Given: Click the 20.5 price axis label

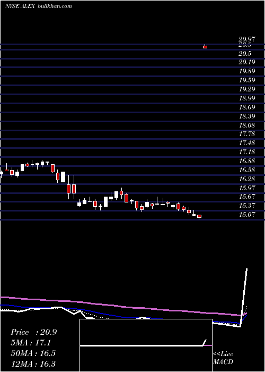Looking at the screenshot, I should [x=245, y=54].
